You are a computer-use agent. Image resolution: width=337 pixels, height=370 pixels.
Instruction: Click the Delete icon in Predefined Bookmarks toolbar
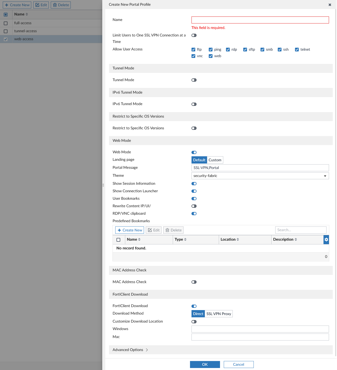[x=173, y=230]
